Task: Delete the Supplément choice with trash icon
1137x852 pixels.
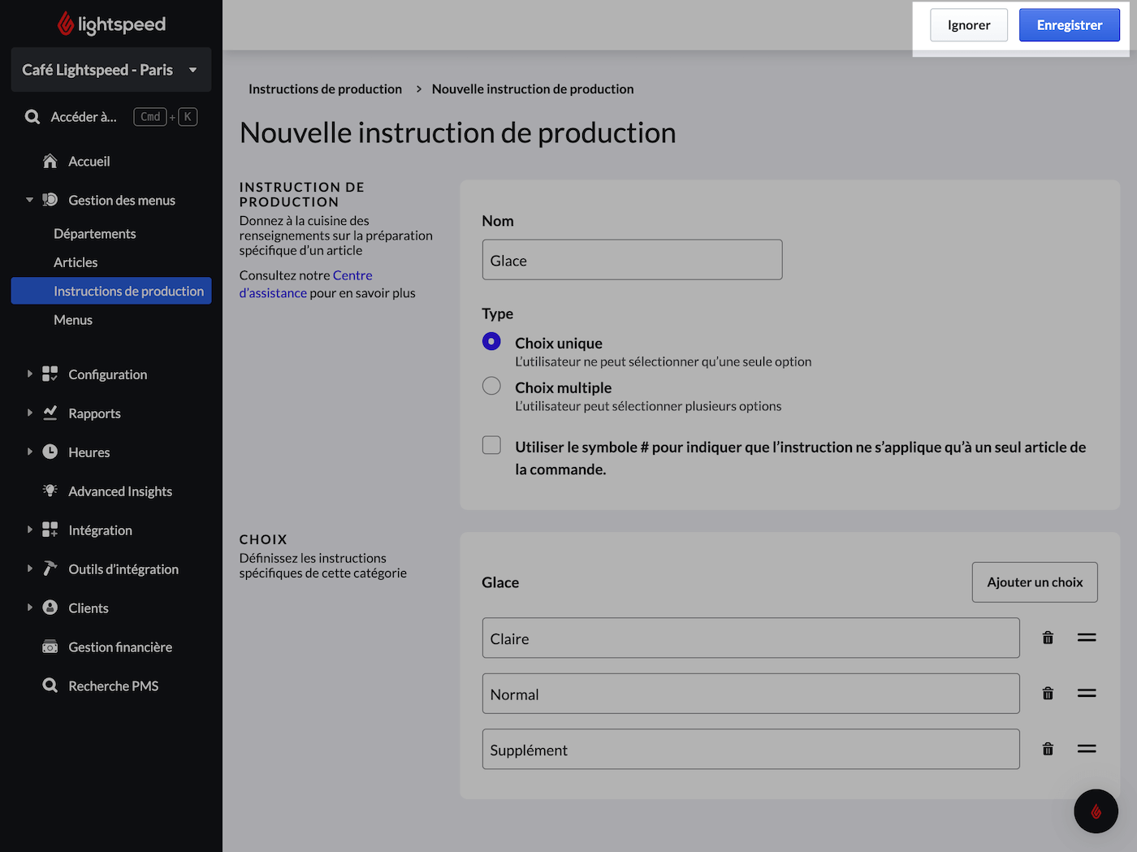Action: click(1048, 749)
